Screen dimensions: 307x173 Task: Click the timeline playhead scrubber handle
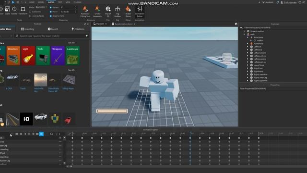[190, 133]
